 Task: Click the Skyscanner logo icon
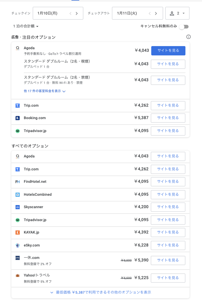[18, 207]
